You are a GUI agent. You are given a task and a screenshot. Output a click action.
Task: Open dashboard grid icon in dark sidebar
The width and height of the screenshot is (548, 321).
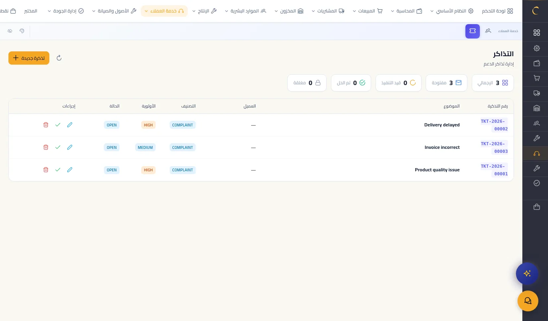pos(537,33)
